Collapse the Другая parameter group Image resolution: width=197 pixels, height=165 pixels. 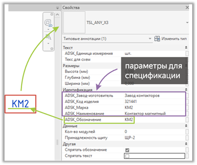(186, 144)
